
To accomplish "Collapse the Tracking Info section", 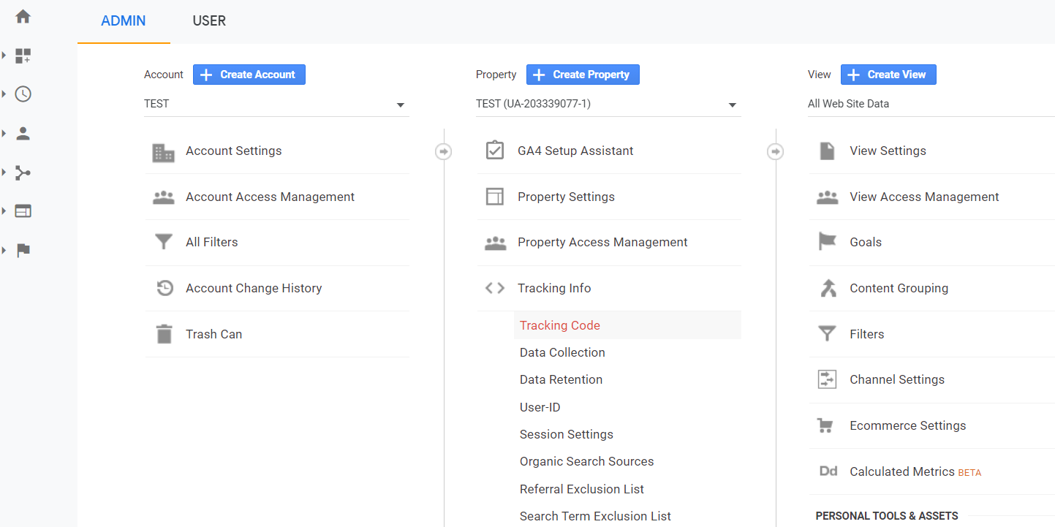I will pyautogui.click(x=554, y=288).
